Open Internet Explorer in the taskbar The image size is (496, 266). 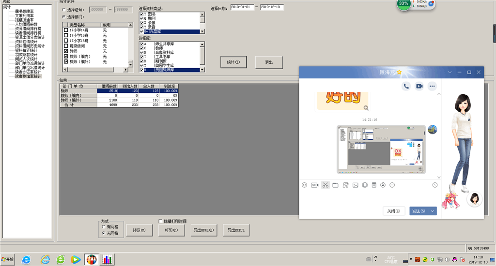(x=26, y=260)
